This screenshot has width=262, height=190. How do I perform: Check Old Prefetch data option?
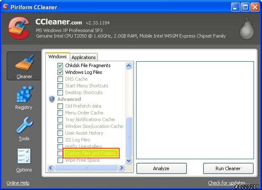pos(60,106)
